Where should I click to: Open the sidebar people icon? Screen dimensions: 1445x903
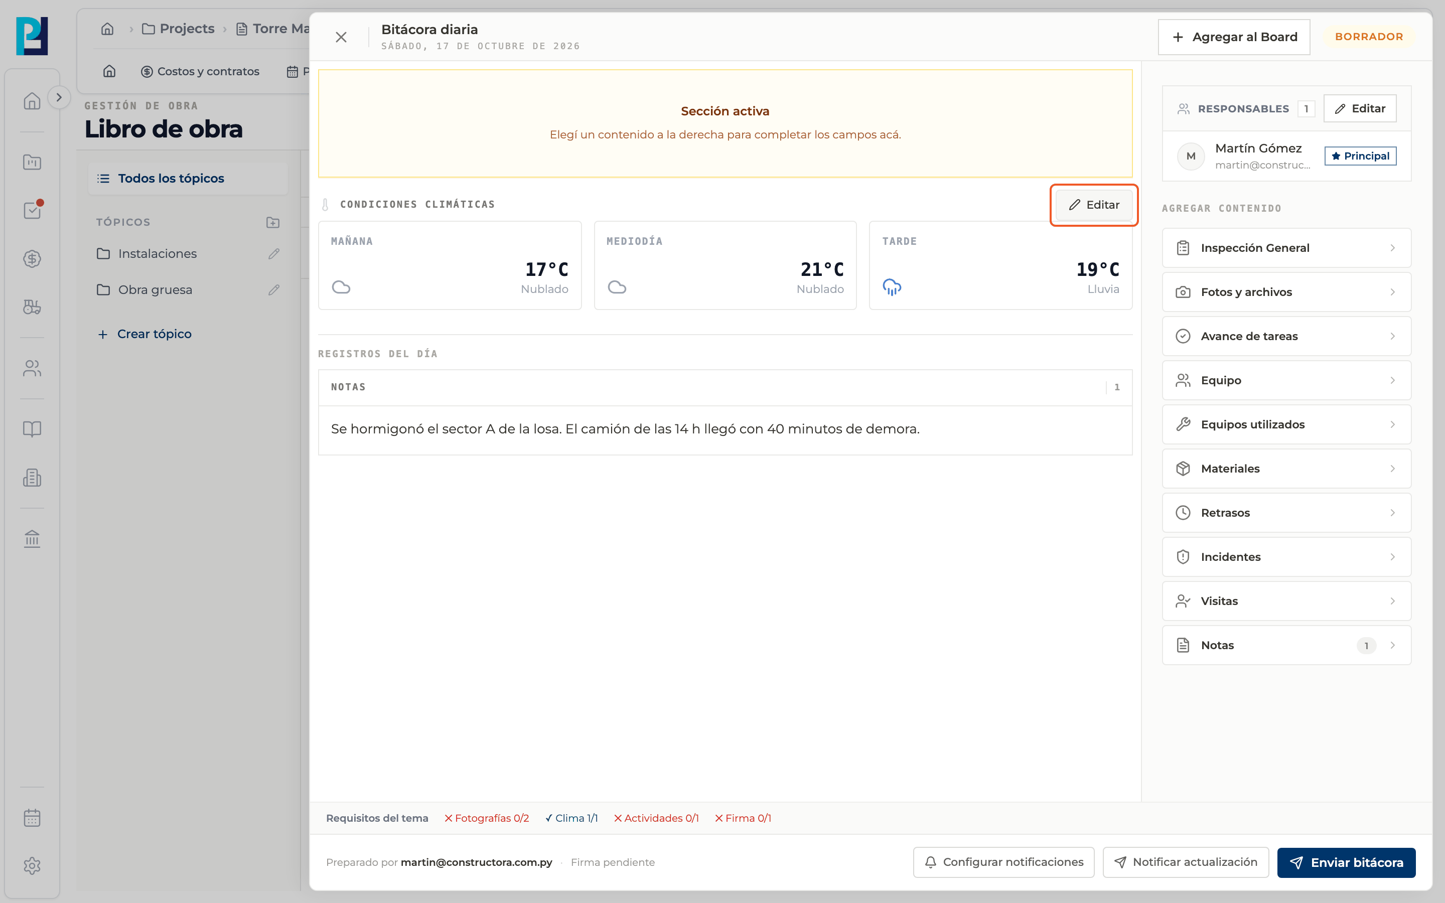click(32, 369)
